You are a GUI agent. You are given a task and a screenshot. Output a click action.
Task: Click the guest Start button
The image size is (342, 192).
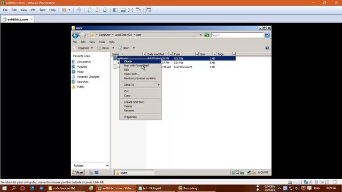(78, 173)
